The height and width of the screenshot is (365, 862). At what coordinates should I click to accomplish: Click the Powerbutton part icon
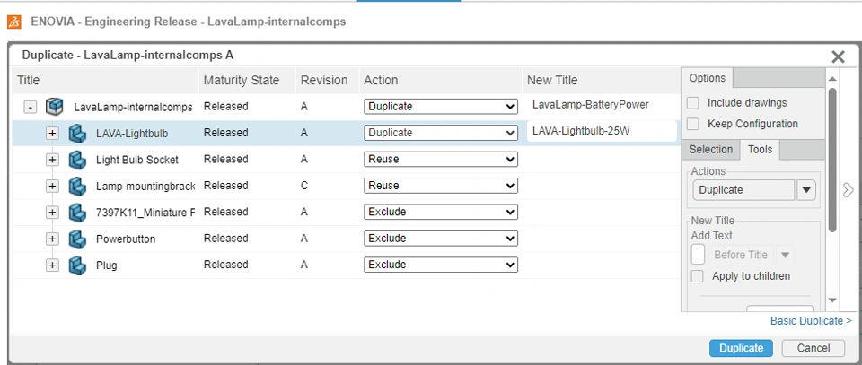pyautogui.click(x=76, y=239)
